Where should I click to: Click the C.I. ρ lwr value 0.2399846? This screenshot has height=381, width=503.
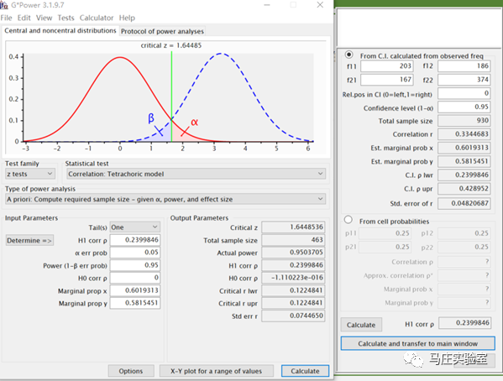(x=464, y=175)
